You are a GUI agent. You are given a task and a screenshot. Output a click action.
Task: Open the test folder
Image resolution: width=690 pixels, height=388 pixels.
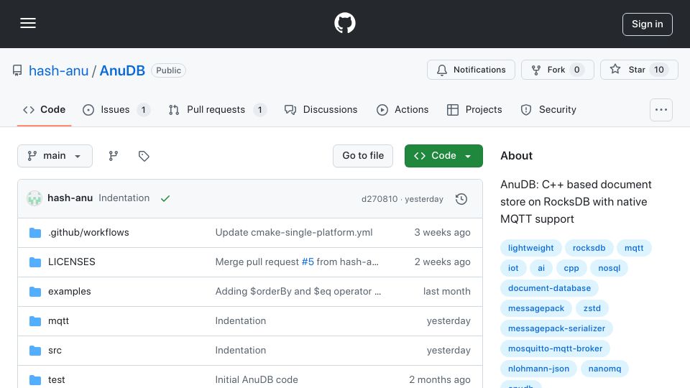pos(56,379)
